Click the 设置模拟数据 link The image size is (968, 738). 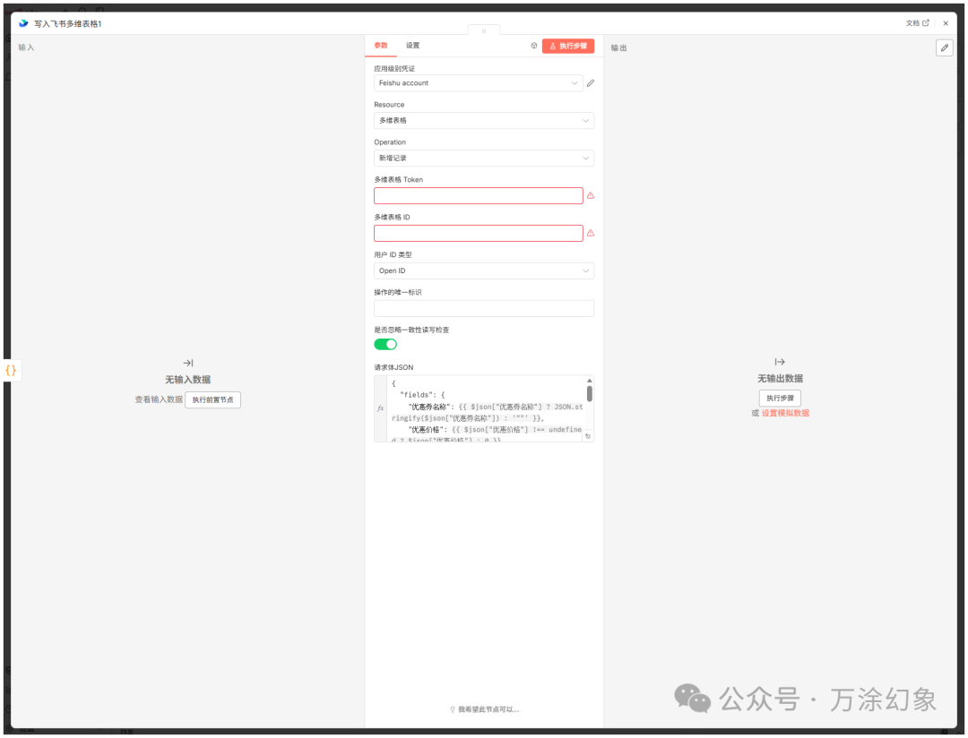click(x=785, y=414)
